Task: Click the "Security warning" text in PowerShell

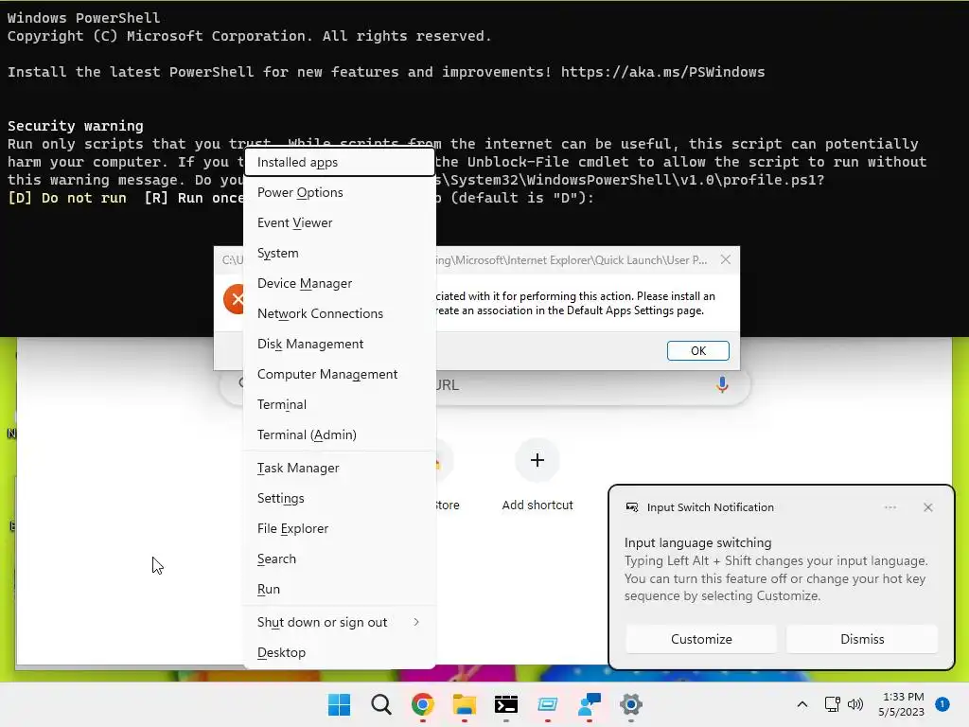Action: (x=76, y=126)
